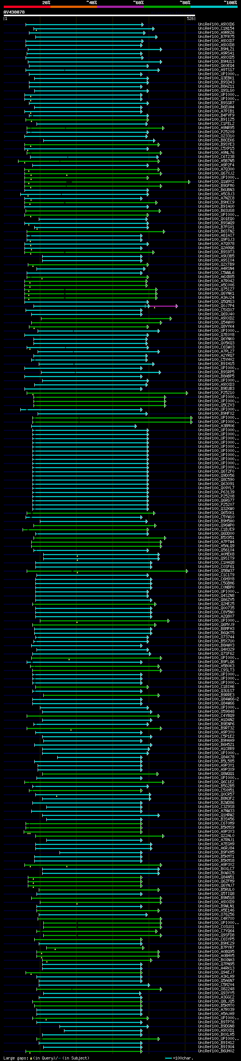Click the white query sequence bar
This screenshot has width=241, height=1061.
click(x=99, y=16)
